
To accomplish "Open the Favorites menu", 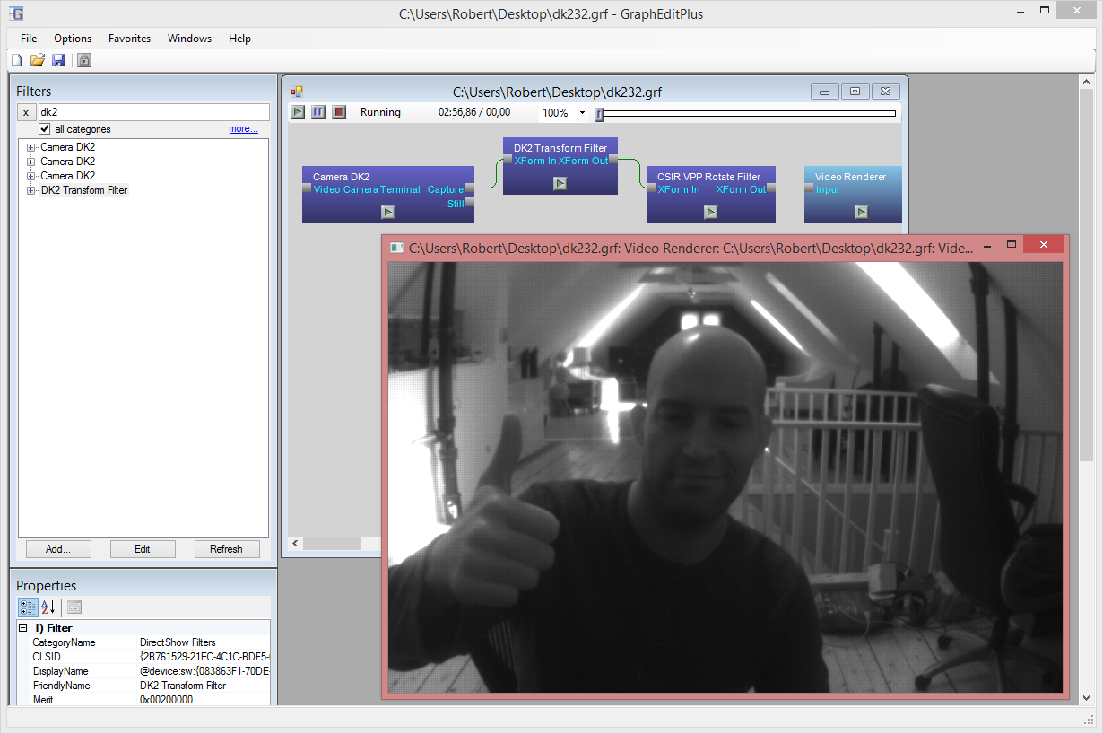I will (129, 39).
